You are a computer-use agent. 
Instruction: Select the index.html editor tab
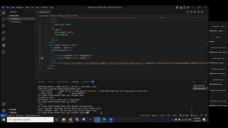pyautogui.click(x=43, y=12)
